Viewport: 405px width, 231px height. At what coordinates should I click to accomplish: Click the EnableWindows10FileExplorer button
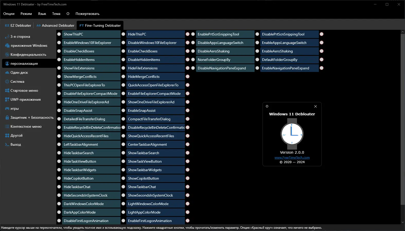(x=91, y=43)
